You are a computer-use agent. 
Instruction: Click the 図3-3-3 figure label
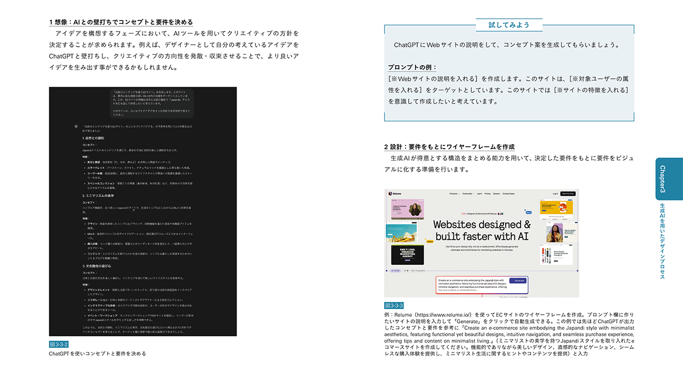(x=394, y=305)
